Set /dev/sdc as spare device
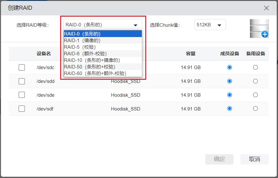The image size is (278, 178). pyautogui.click(x=255, y=67)
